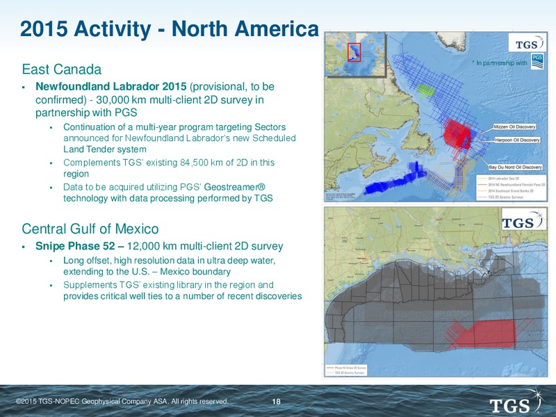Screen dimensions: 556x417
Task: Click the bold 'Newfoundland Labrador 2015' text
Action: pyautogui.click(x=111, y=86)
